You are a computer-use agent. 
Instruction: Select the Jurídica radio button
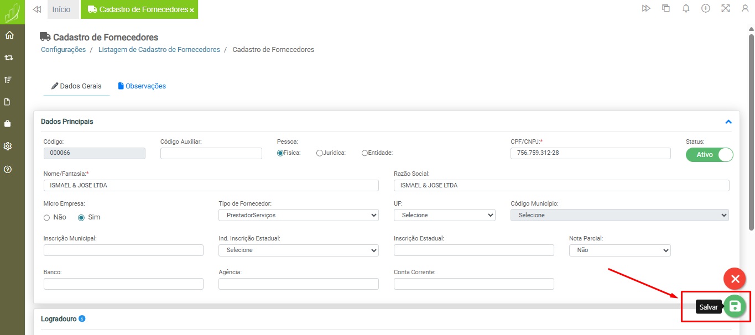(320, 153)
